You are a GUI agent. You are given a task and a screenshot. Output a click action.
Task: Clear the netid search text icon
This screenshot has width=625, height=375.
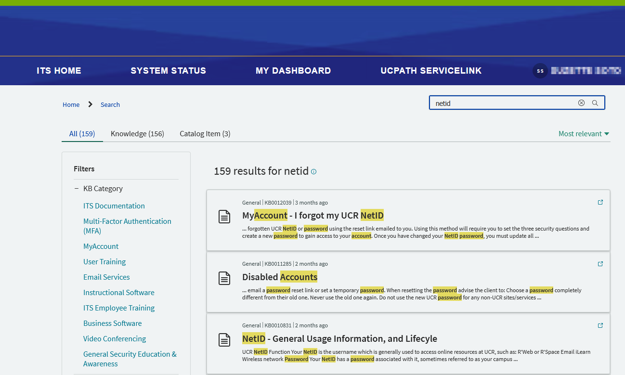[581, 103]
